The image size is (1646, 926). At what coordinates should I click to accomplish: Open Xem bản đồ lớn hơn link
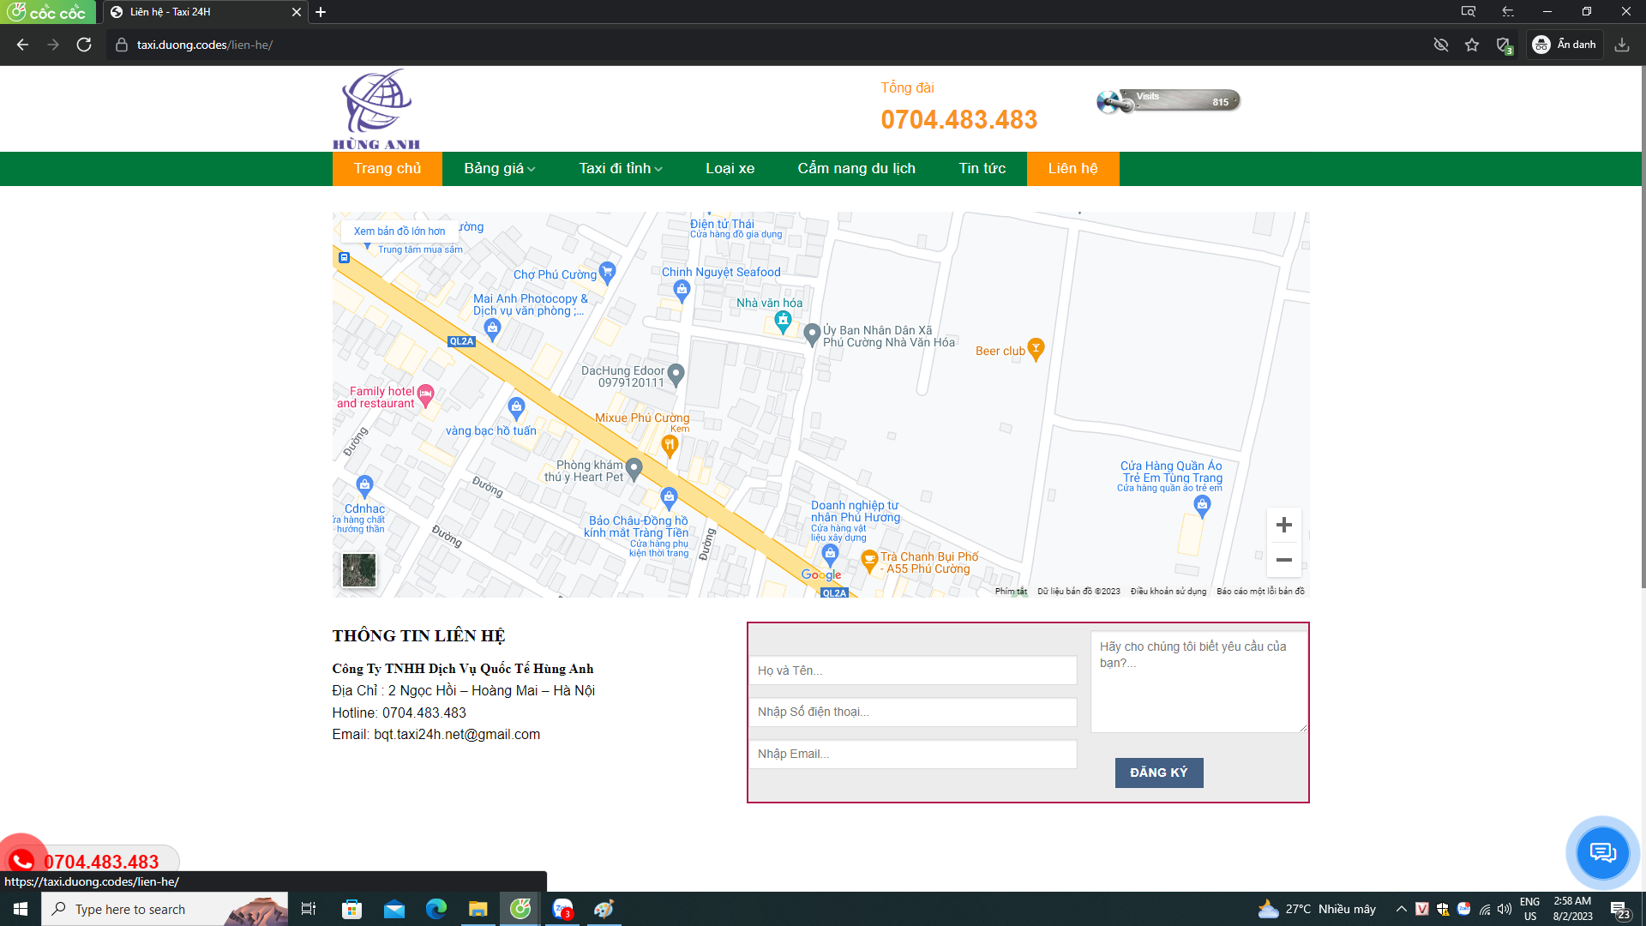pyautogui.click(x=399, y=231)
